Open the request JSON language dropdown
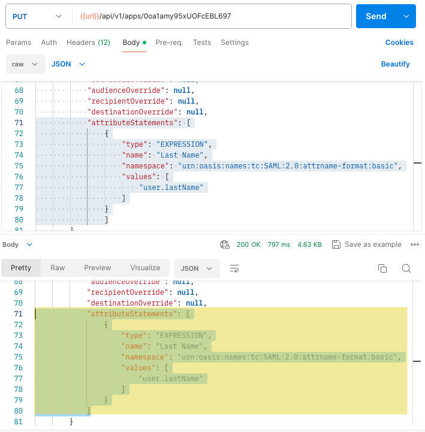 point(68,64)
